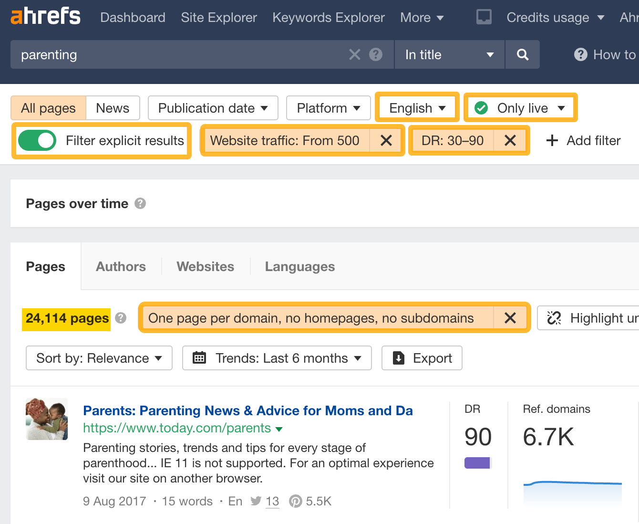Expand the Sort by Relevance dropdown
Screen dimensions: 639x524
pos(98,358)
